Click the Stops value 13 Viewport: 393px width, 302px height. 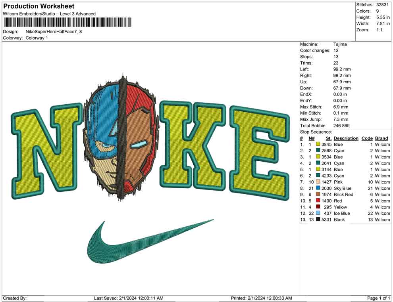coord(336,57)
